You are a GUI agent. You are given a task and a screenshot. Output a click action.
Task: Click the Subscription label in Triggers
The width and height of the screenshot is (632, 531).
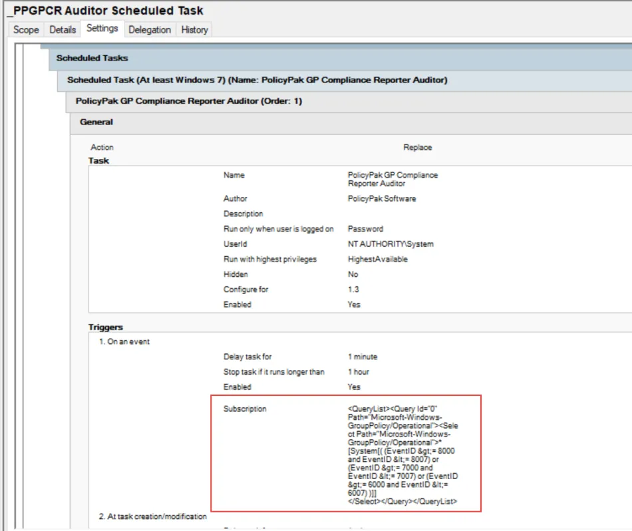245,409
